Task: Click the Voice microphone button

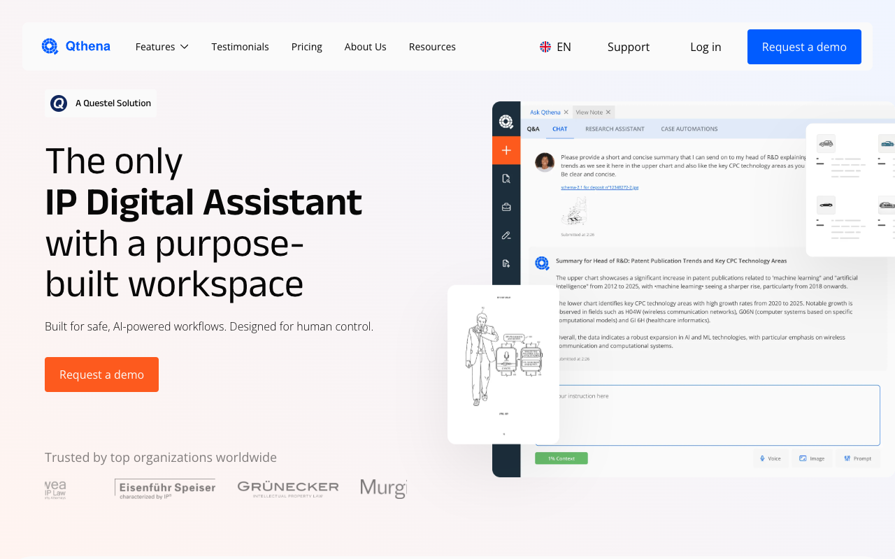Action: (x=771, y=458)
